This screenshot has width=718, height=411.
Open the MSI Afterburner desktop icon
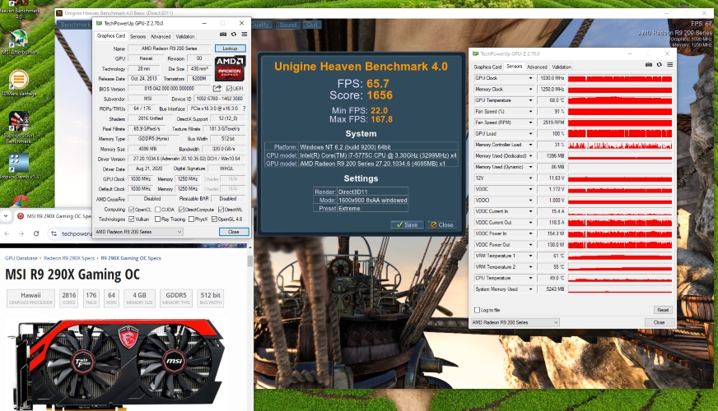18,42
